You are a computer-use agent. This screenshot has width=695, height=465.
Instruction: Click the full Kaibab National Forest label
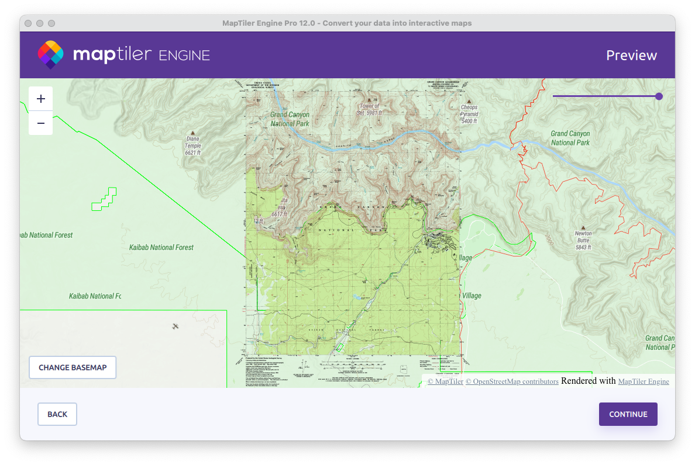[x=161, y=248]
